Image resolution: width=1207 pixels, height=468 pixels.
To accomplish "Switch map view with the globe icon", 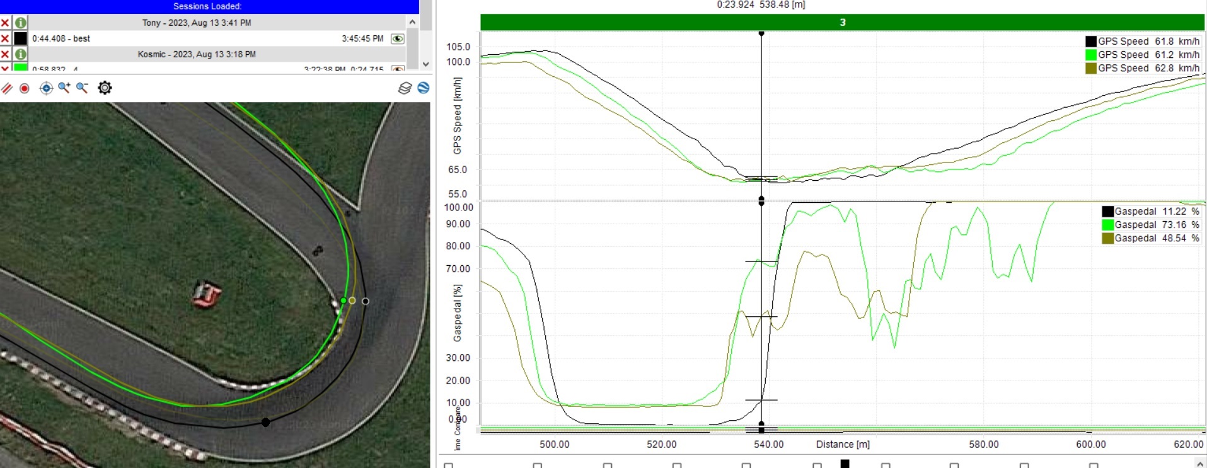I will pos(424,88).
